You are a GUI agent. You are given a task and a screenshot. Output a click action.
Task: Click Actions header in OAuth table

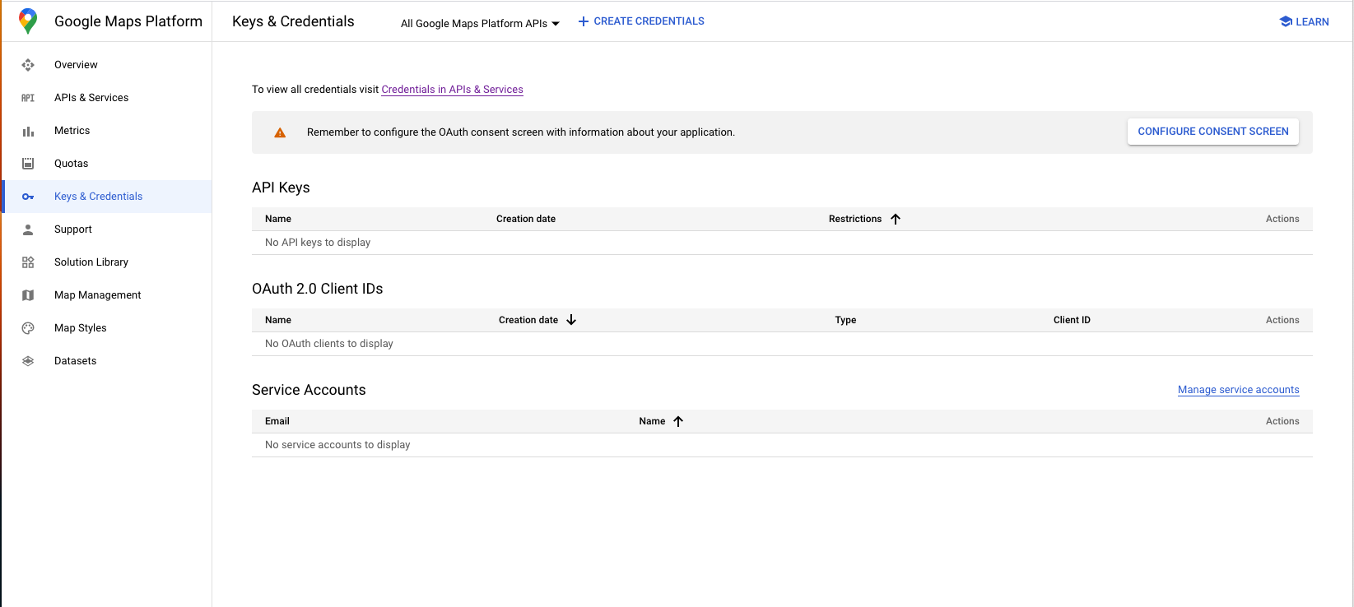tap(1282, 320)
